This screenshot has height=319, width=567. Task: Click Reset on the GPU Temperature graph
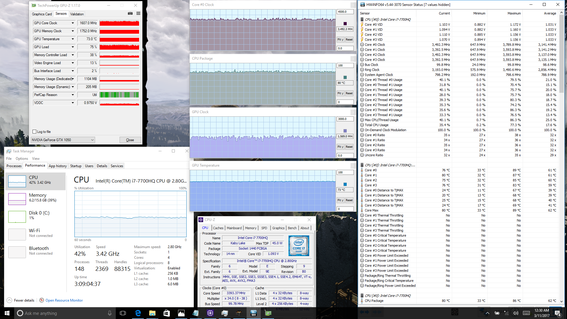(x=349, y=200)
